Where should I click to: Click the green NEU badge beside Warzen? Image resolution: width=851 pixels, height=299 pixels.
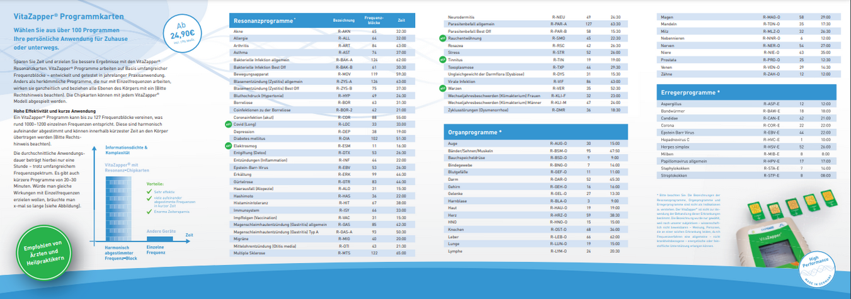[x=443, y=88]
